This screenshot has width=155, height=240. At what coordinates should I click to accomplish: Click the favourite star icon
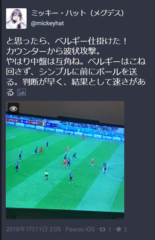click(x=119, y=229)
